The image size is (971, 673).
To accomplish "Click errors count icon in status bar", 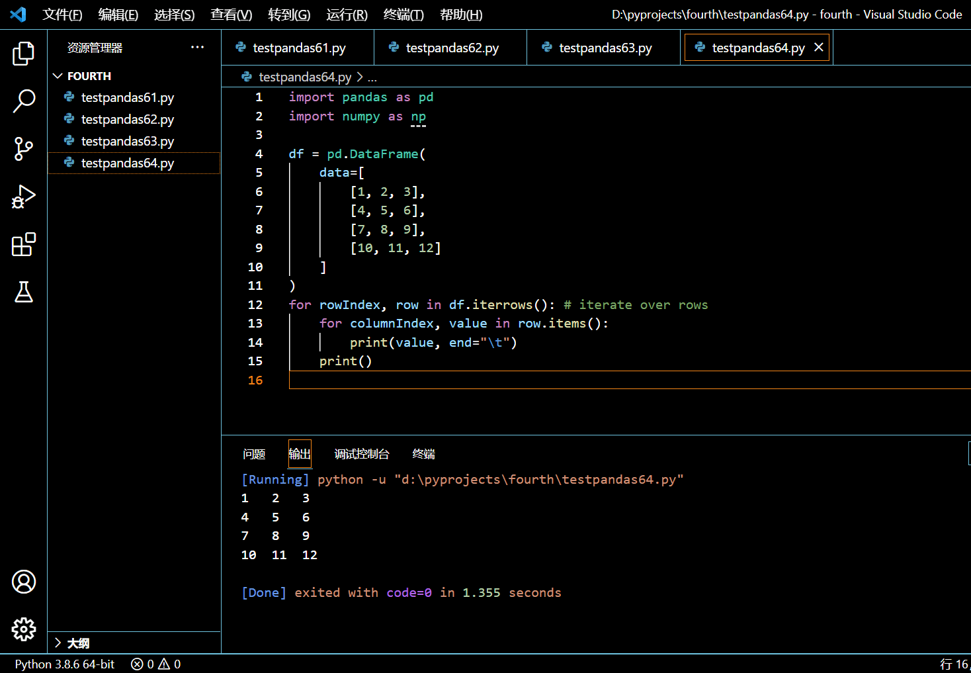I will point(137,664).
